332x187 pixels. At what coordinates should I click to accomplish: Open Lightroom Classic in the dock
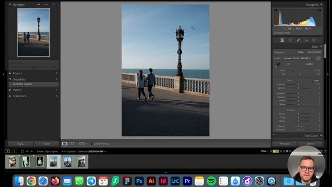point(175,181)
